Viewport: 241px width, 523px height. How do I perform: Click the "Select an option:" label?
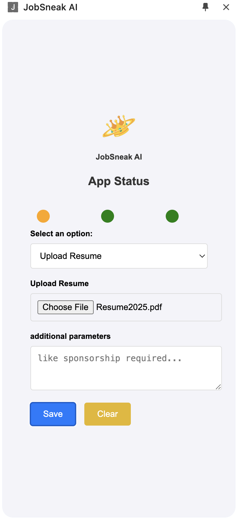(x=61, y=234)
